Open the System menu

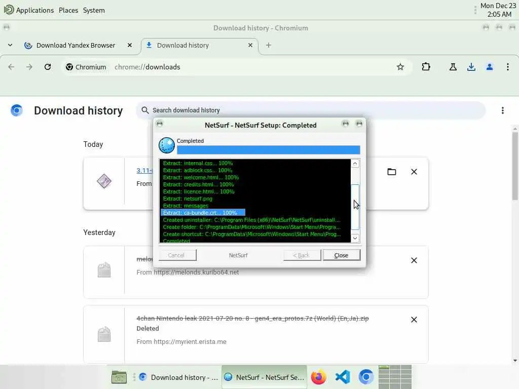[94, 10]
